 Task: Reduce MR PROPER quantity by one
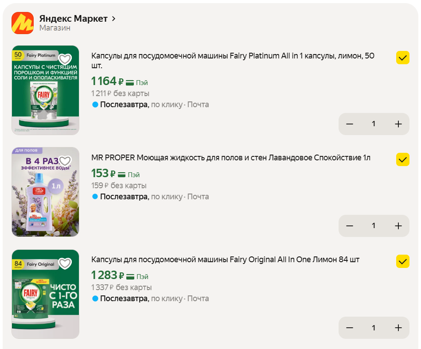[350, 226]
